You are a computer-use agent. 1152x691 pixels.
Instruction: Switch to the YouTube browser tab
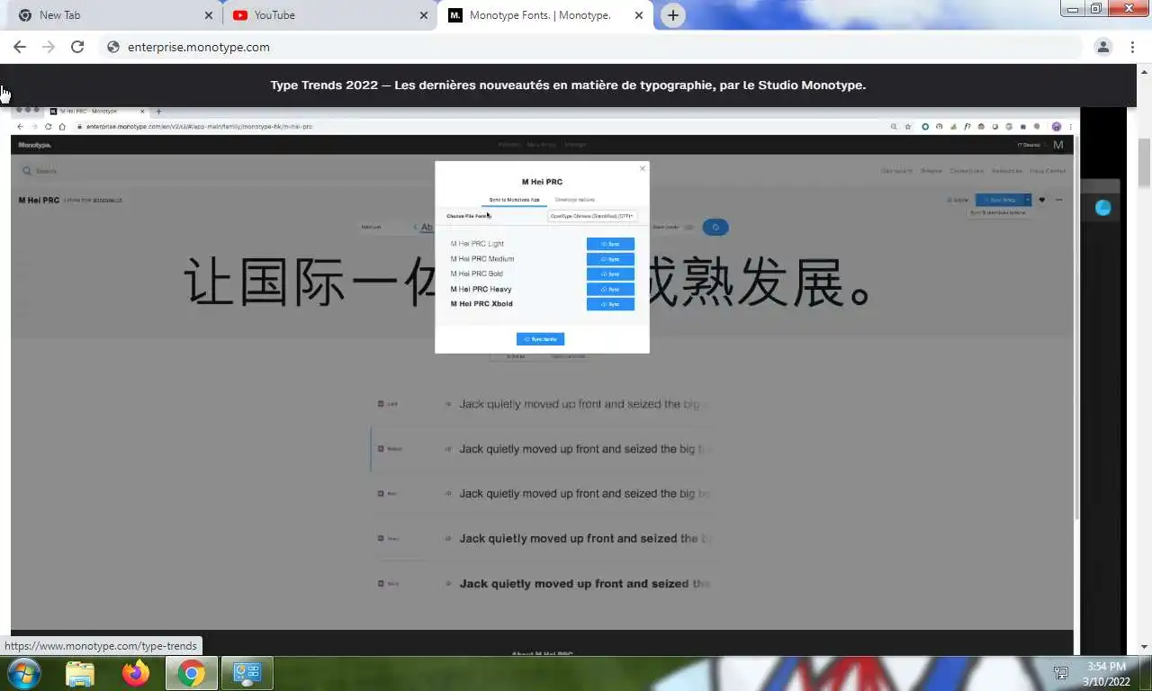click(x=328, y=15)
